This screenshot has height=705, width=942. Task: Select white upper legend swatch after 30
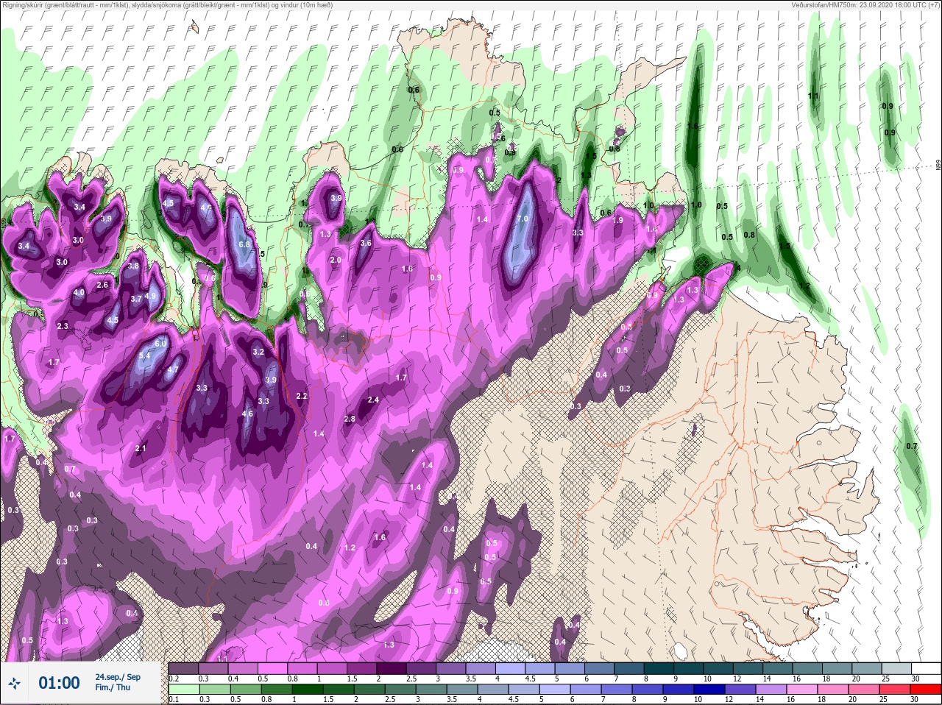click(x=927, y=667)
